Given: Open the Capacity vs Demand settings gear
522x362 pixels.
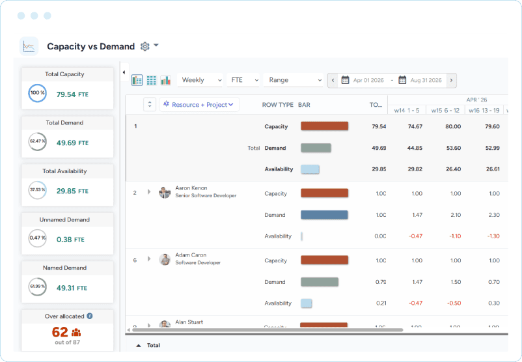Looking at the screenshot, I should pos(144,46).
